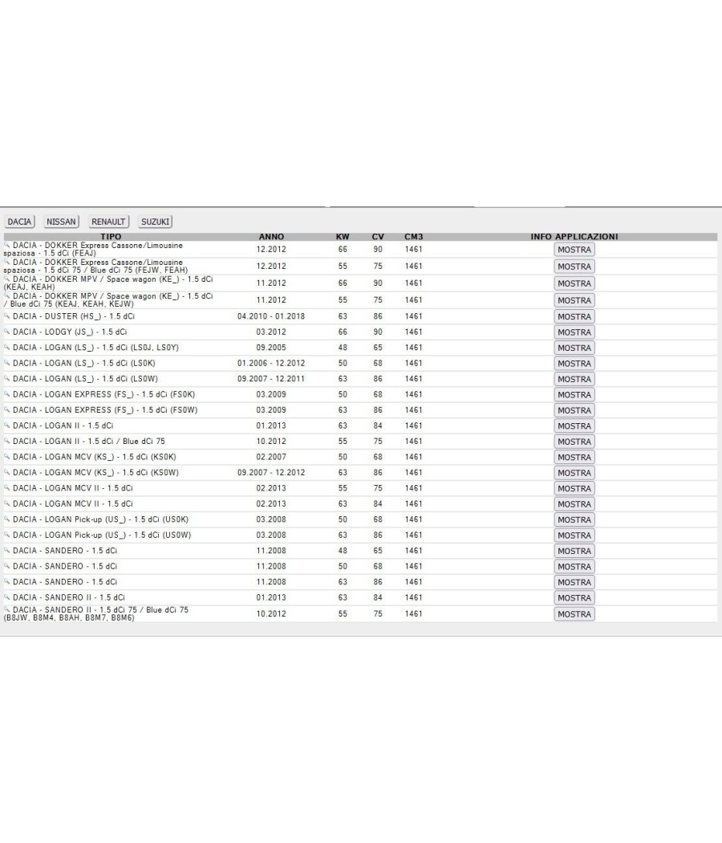This screenshot has height=843, width=722.
Task: Click DACIA - LOGAN MCV (KS_) - 1.5 dCi (KS0K) text
Action: (95, 457)
